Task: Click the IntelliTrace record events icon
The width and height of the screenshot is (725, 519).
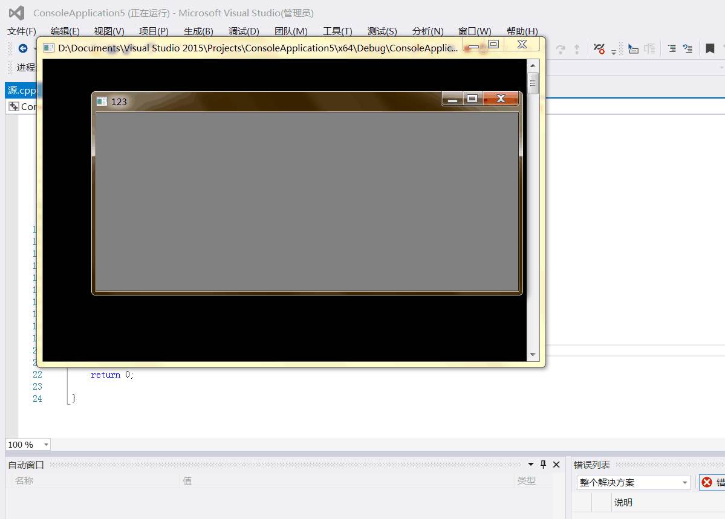Action: [599, 48]
